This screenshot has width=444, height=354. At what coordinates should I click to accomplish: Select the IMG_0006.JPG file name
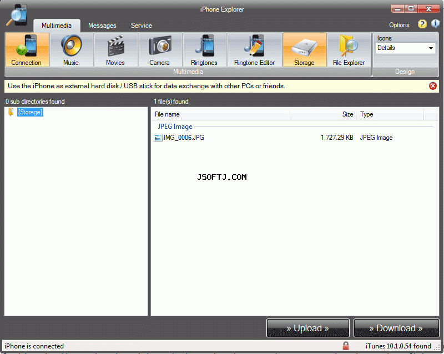coord(184,138)
